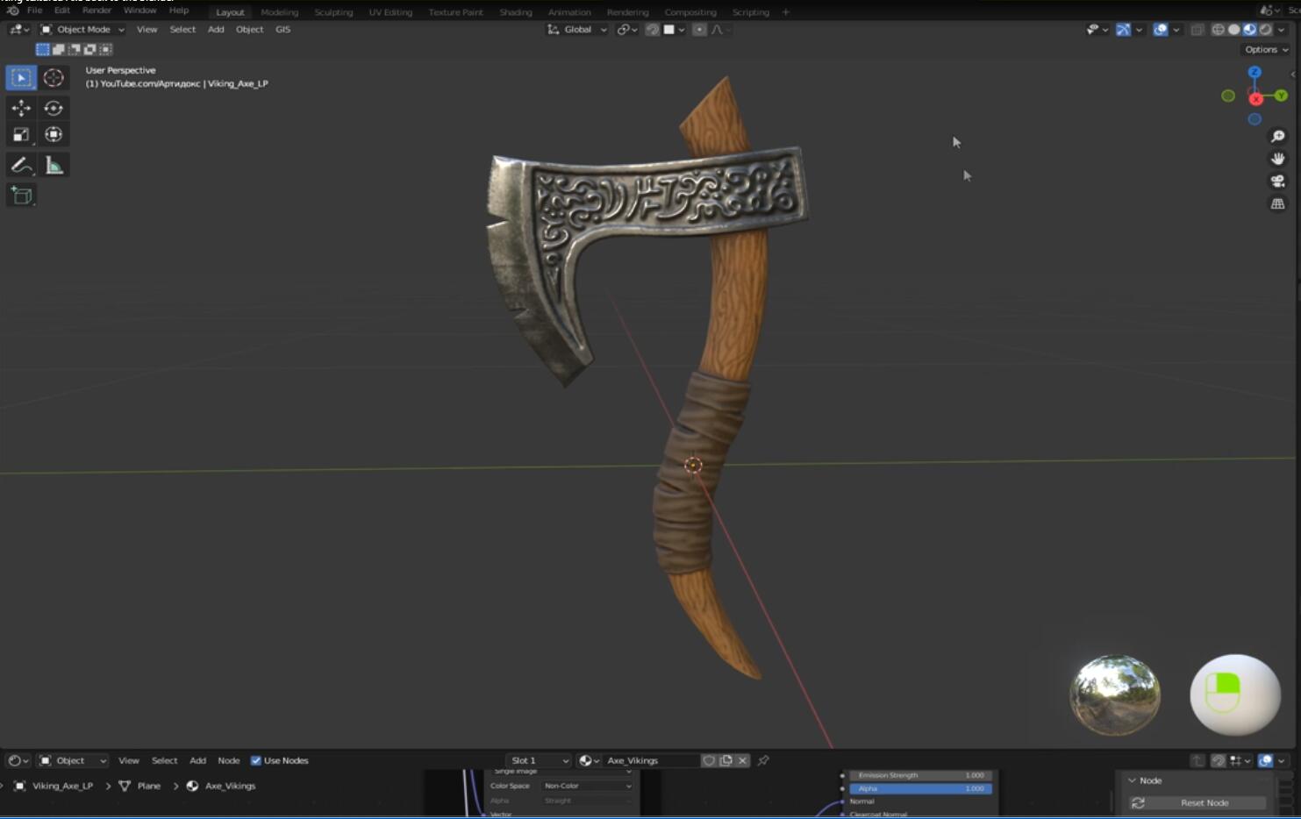1301x819 pixels.
Task: Toggle snapping magnet in header
Action: [653, 30]
